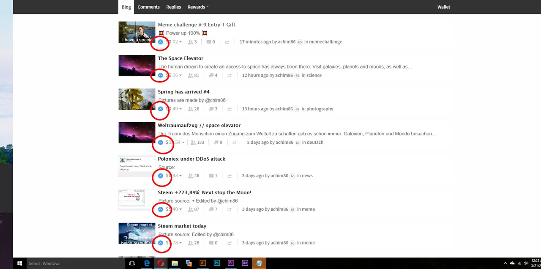Open the Spring has arrived #4 thumbnail

pyautogui.click(x=137, y=99)
